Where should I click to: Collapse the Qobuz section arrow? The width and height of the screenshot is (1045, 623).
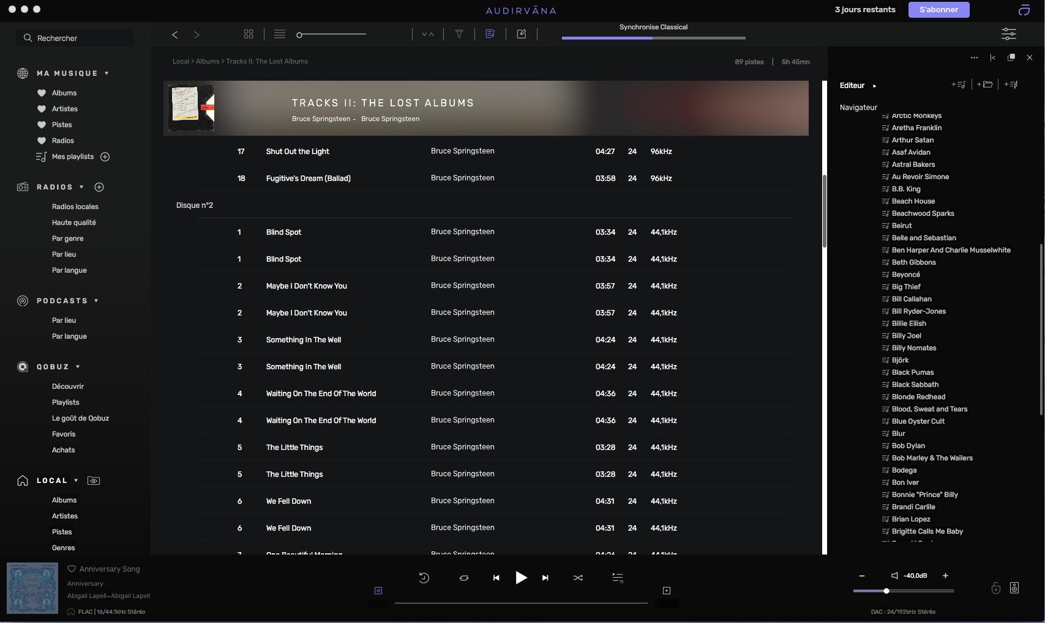(78, 367)
